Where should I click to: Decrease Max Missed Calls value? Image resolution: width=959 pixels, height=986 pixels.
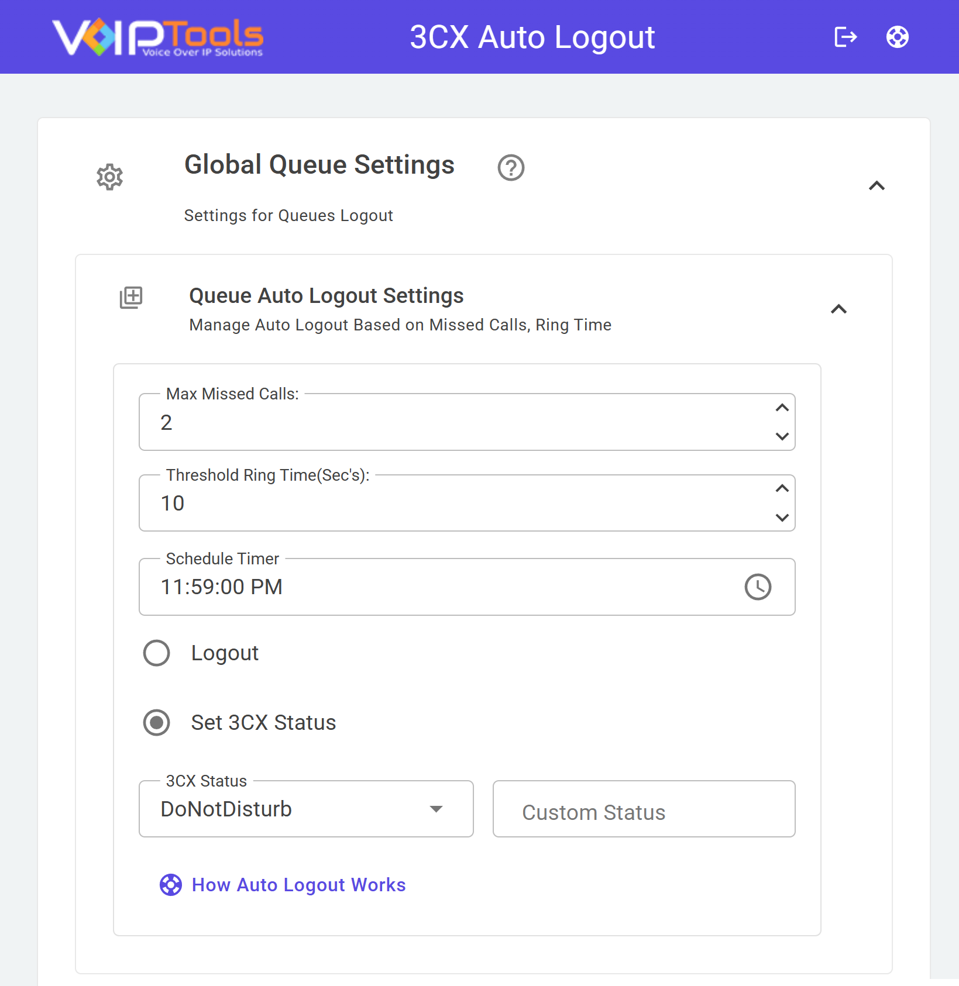click(x=782, y=436)
